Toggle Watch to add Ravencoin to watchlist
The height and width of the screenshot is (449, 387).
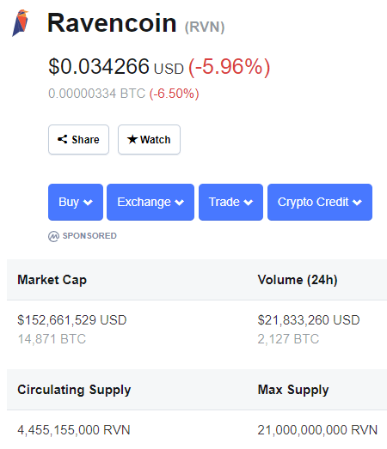point(149,139)
